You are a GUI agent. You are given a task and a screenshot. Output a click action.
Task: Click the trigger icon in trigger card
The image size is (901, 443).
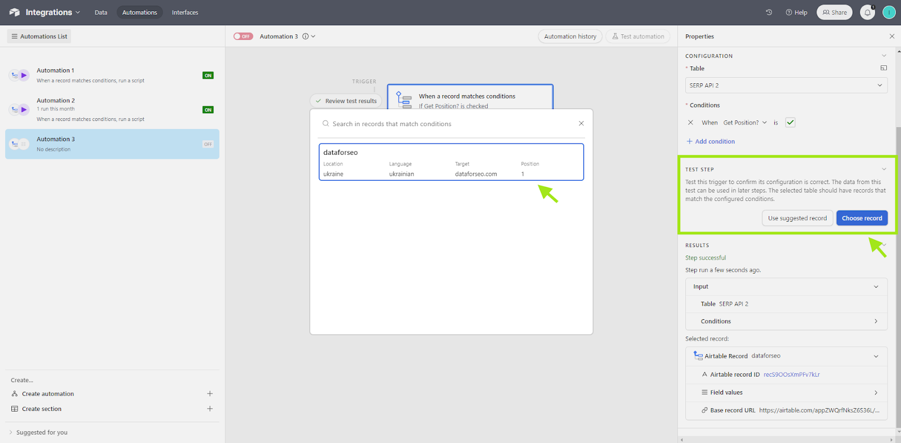click(404, 100)
